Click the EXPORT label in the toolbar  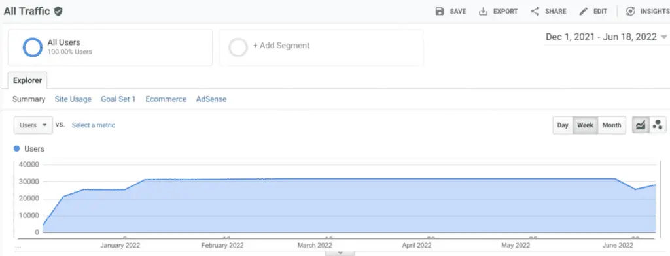click(x=506, y=12)
